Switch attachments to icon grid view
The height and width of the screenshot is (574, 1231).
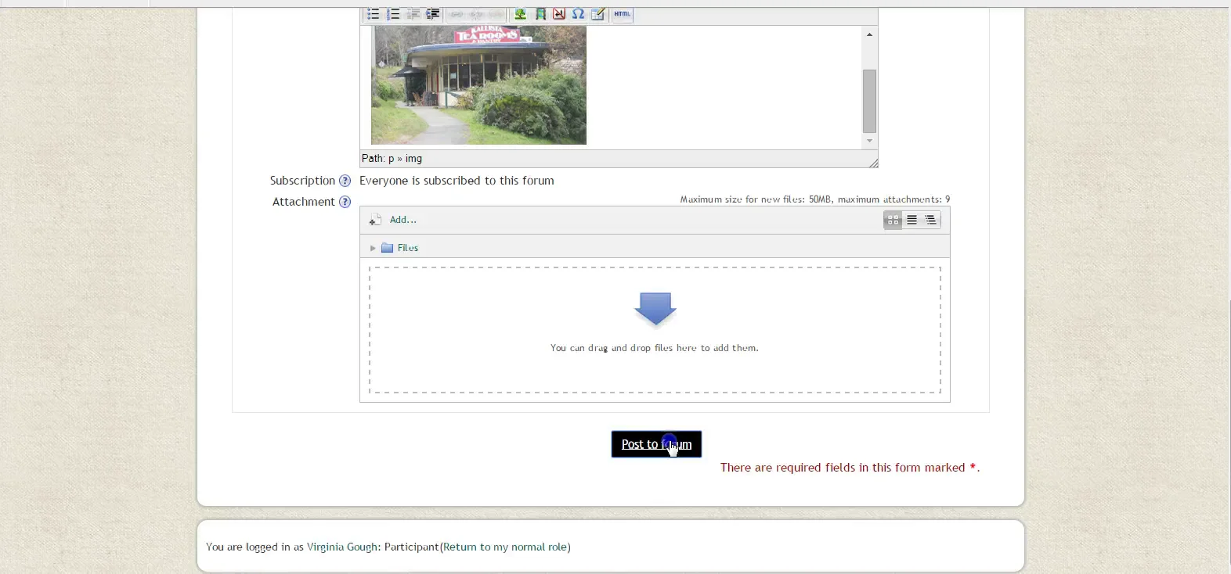coord(893,221)
